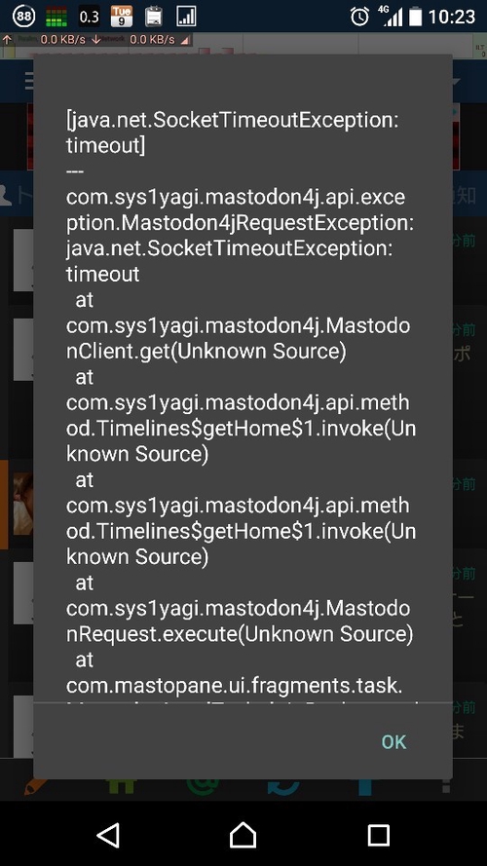This screenshot has width=487, height=866.
Task: Tap the blue refresh icon
Action: pos(283,786)
